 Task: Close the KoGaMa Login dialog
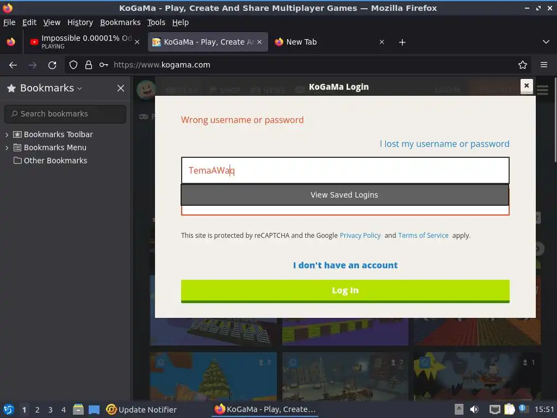(x=527, y=85)
